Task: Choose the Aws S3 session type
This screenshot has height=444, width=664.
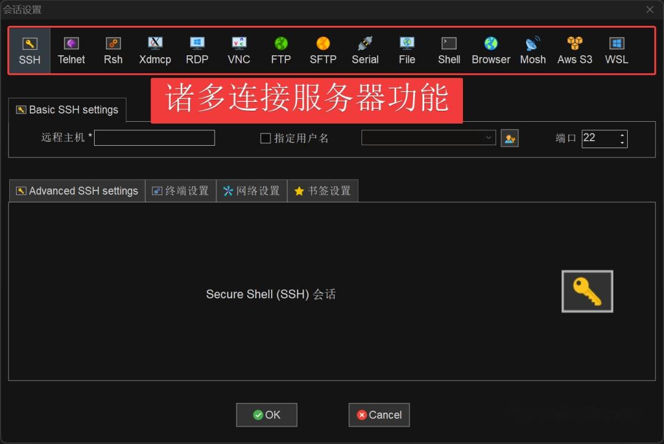Action: (x=575, y=51)
